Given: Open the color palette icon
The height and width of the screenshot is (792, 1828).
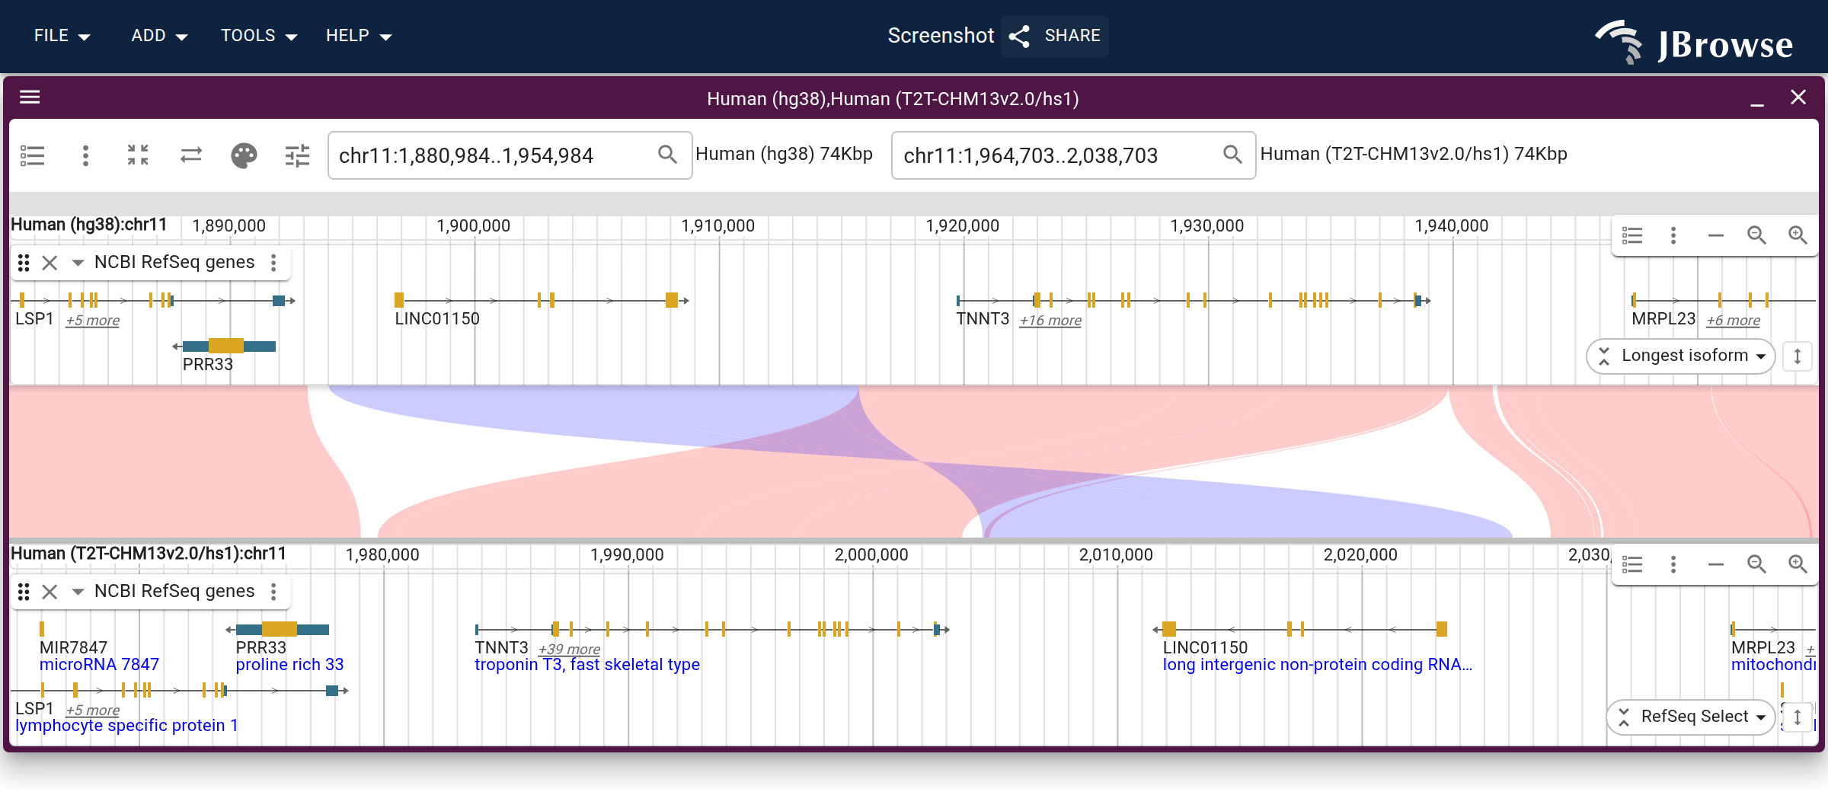Looking at the screenshot, I should (244, 155).
